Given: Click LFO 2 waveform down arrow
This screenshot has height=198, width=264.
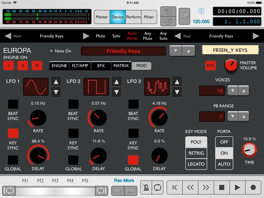Looking at the screenshot, I should pyautogui.click(x=117, y=92).
